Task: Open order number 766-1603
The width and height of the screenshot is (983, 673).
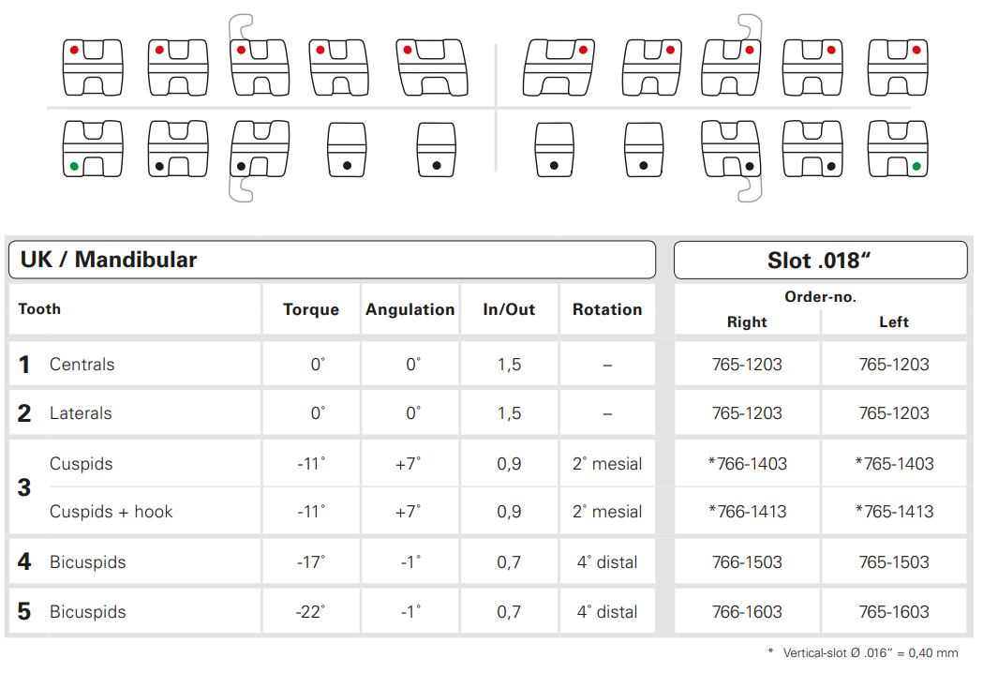Action: coord(748,612)
